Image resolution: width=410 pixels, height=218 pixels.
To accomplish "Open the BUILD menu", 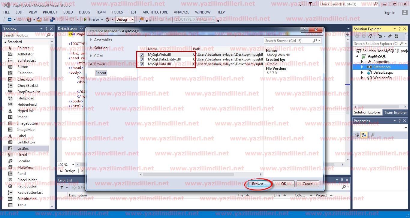I will click(x=68, y=12).
